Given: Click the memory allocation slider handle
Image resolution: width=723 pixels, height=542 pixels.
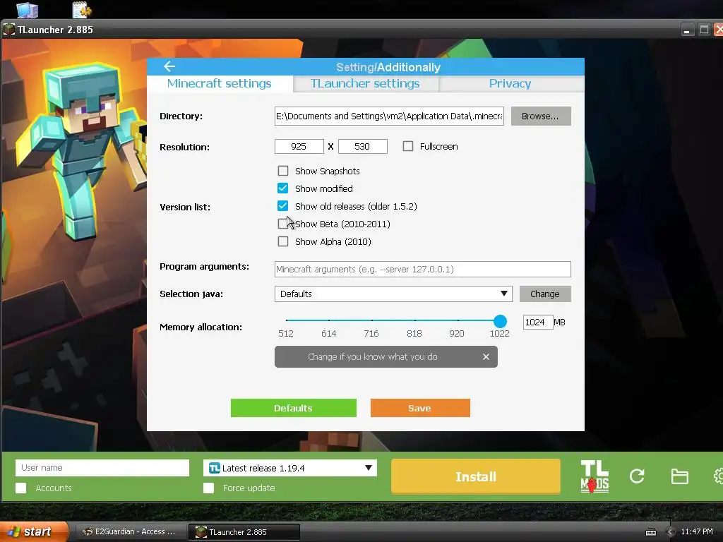Looking at the screenshot, I should click(x=500, y=321).
